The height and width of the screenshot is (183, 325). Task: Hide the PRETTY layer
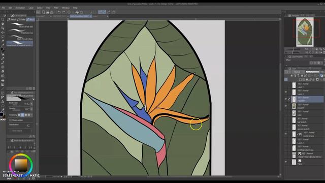click(286, 99)
